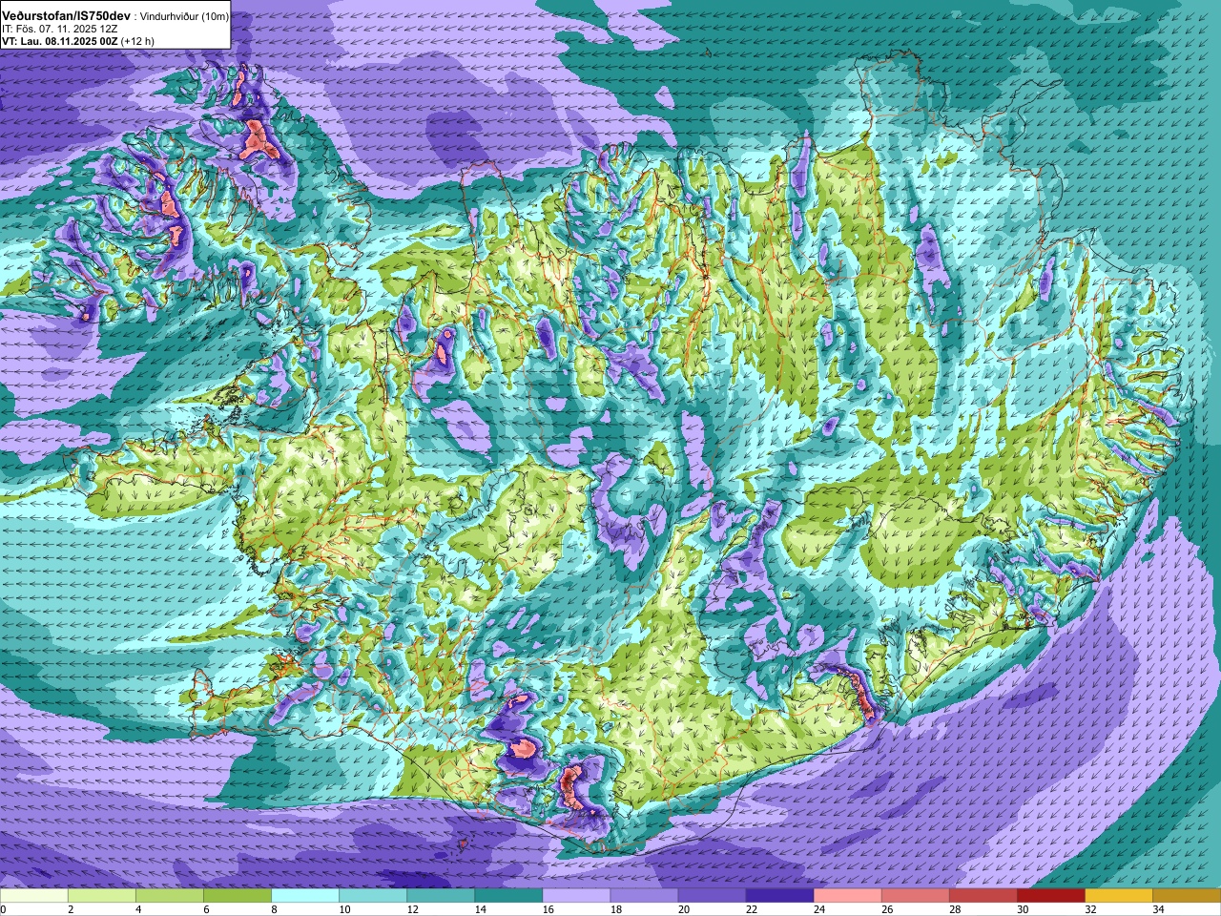Click the legend scale value '30'
Viewport: 1221px width, 916px height.
(1022, 910)
